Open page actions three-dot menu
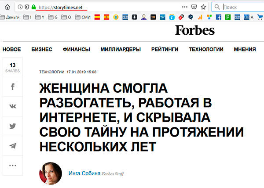The width and height of the screenshot is (264, 188). click(183, 7)
